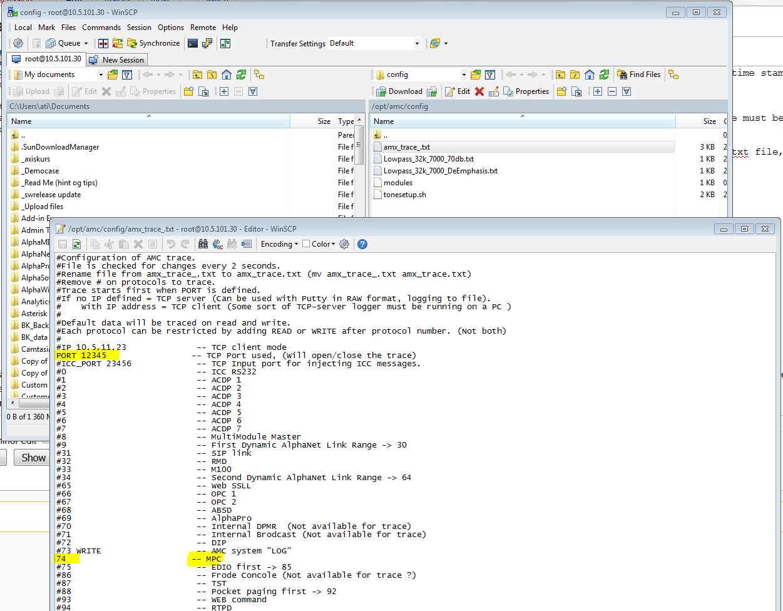This screenshot has height=611, width=783.
Task: Expand the Encoding dropdown in editor
Action: [279, 244]
